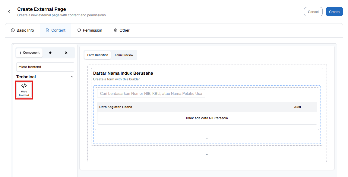The height and width of the screenshot is (177, 348).
Task: Click the back arrow next to Create External Page
Action: coord(9,11)
